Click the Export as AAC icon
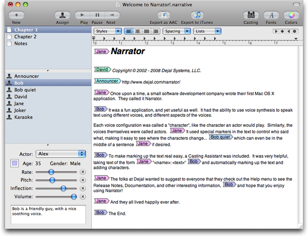Image resolution: width=308 pixels, height=237 pixels. 164,15
